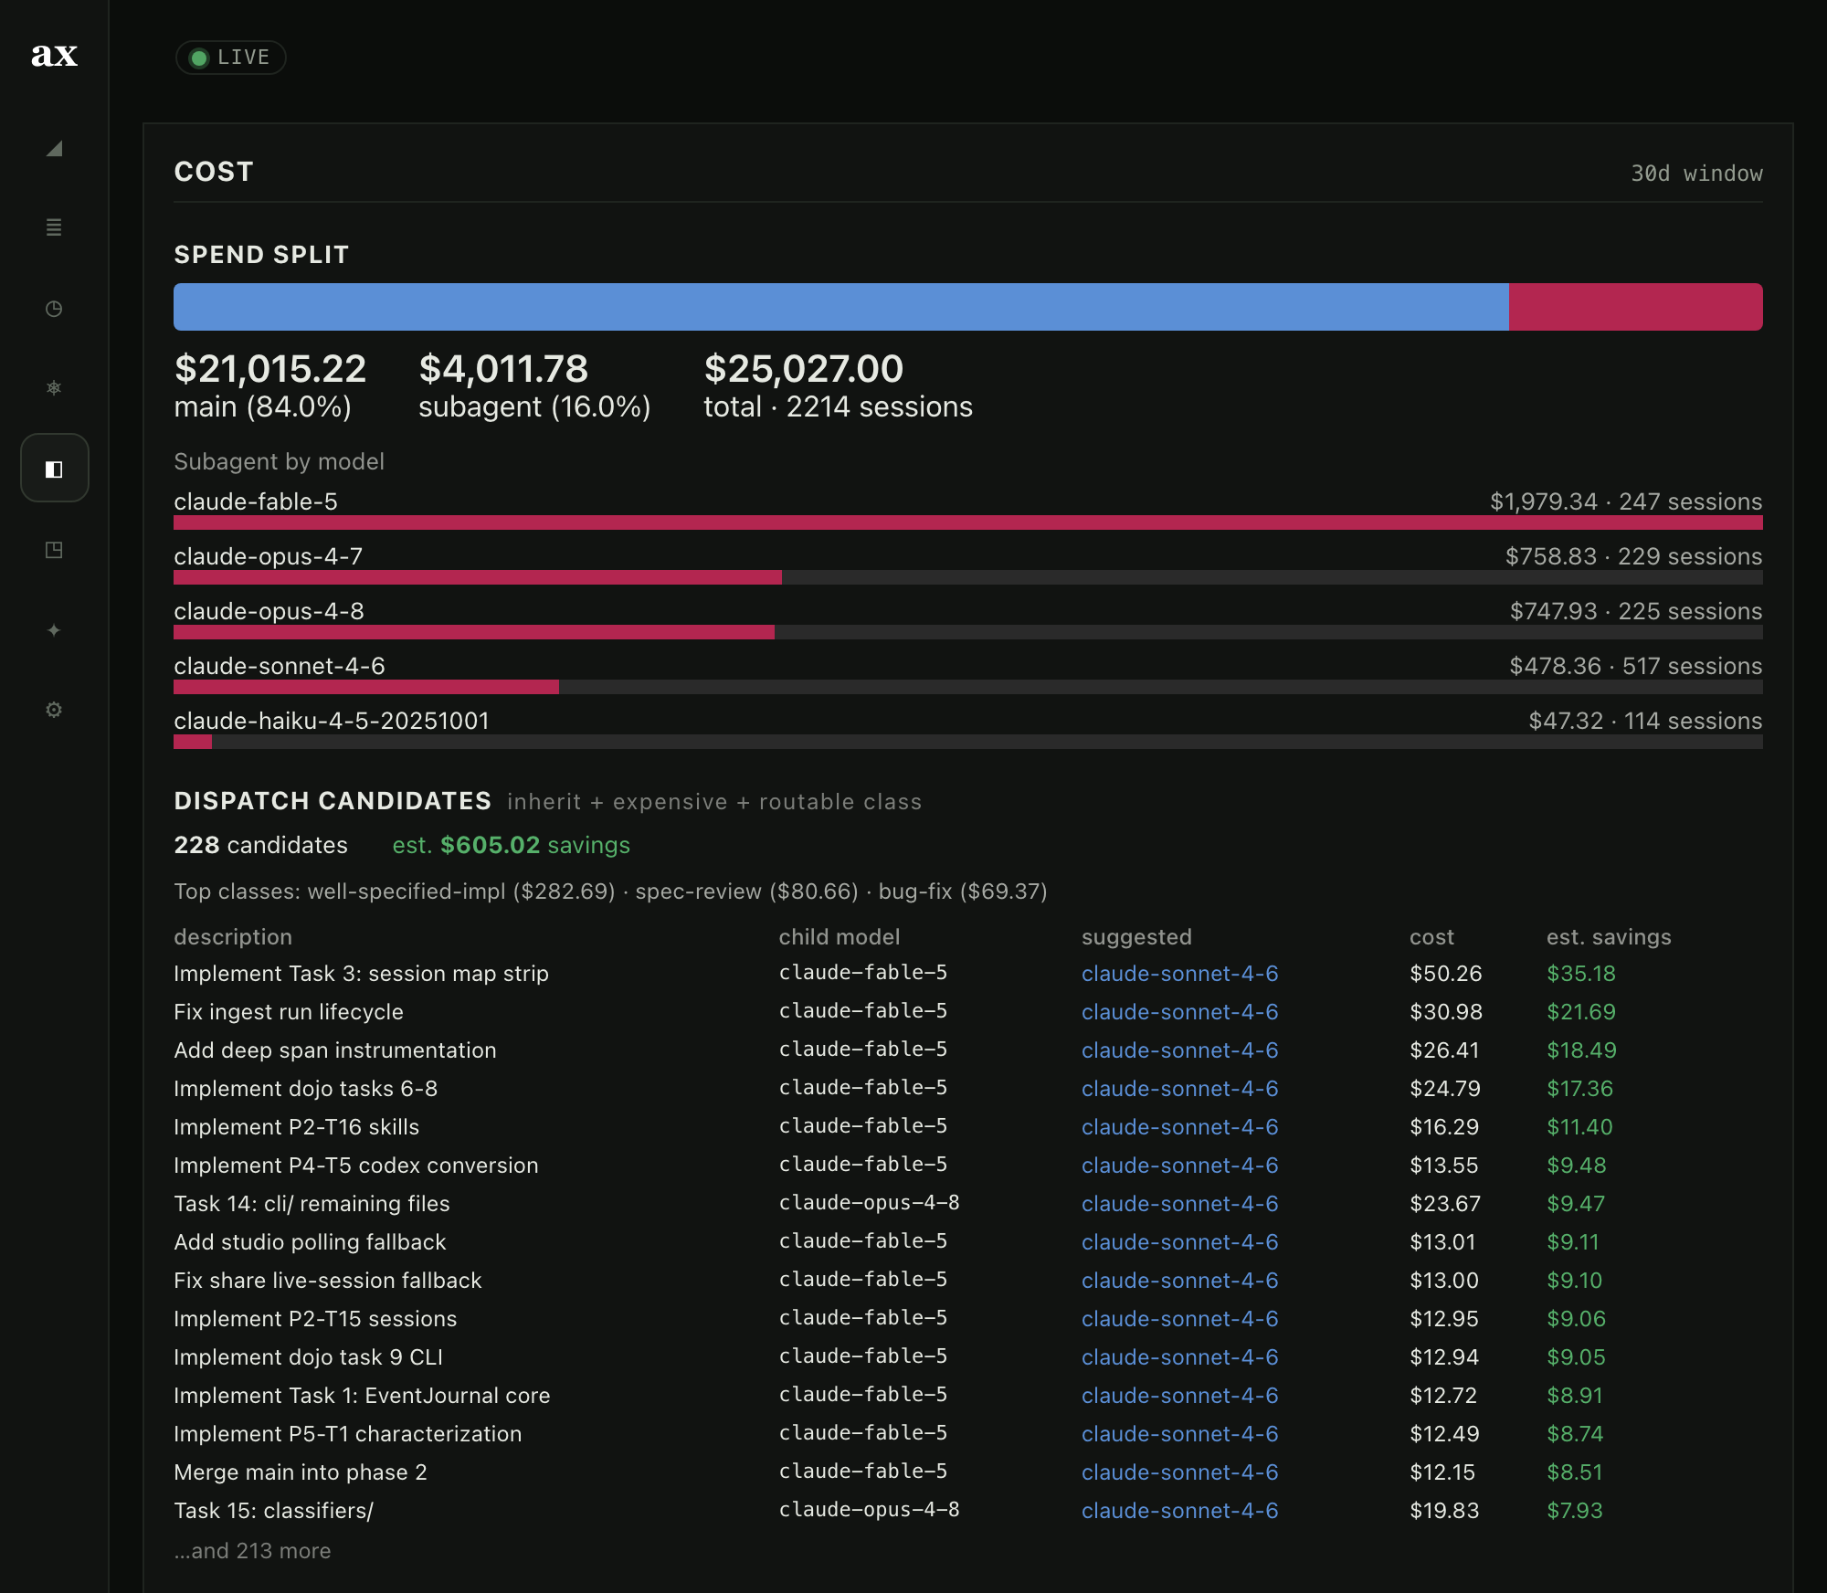Screen dimensions: 1827x1593
Task: Click the claude-fable-5 model label under Subagent by model
Action: [256, 501]
